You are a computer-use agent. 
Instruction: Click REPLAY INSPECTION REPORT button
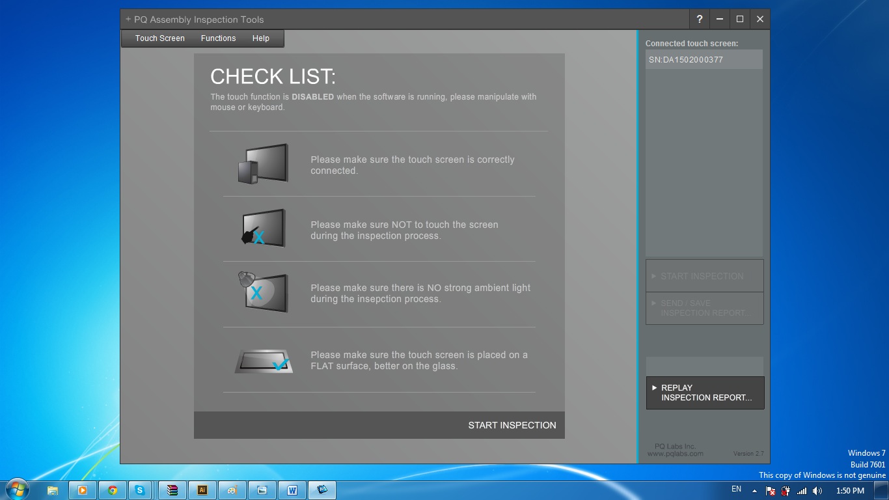[x=705, y=393]
